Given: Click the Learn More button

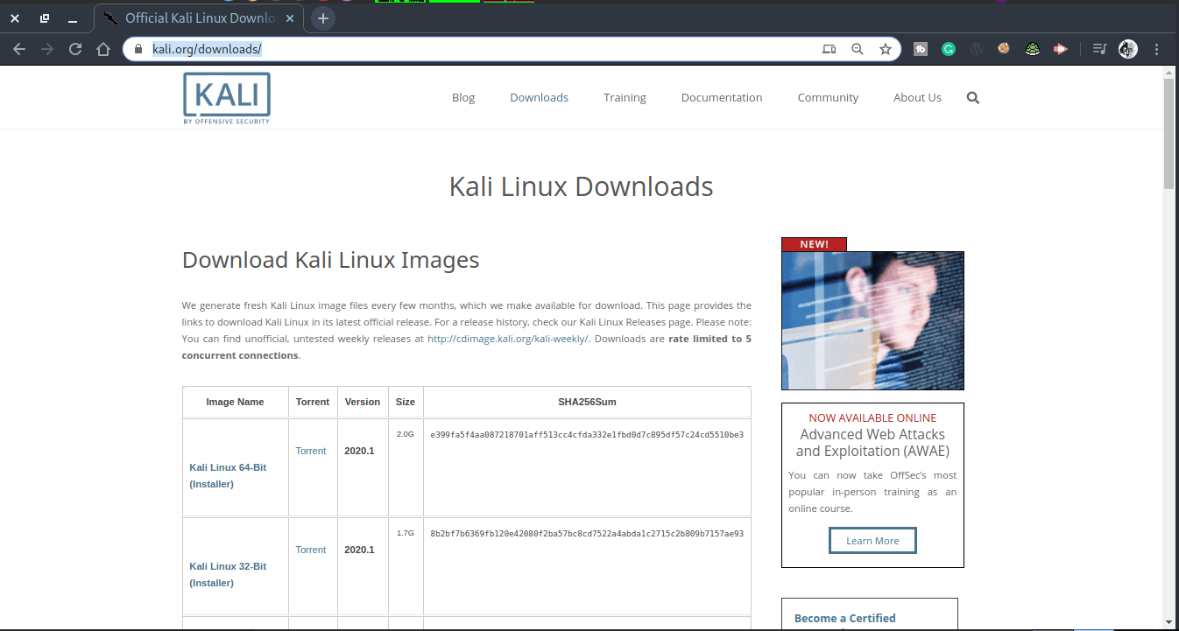Looking at the screenshot, I should (872, 541).
